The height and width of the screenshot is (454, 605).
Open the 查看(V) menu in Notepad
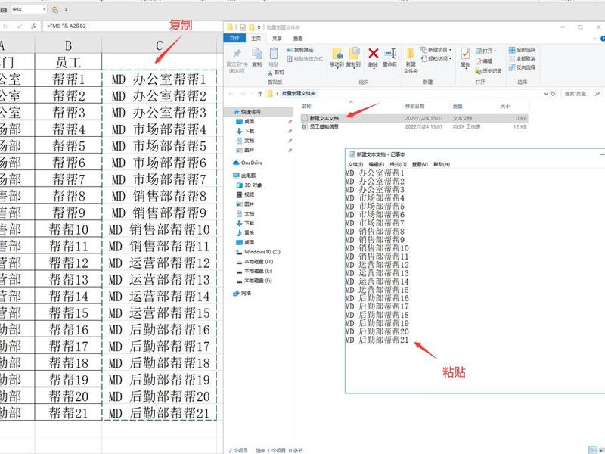click(420, 164)
